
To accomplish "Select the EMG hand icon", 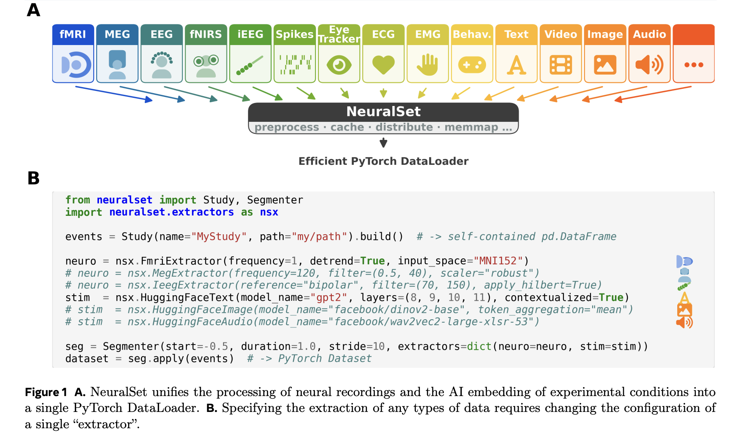I will pos(427,64).
